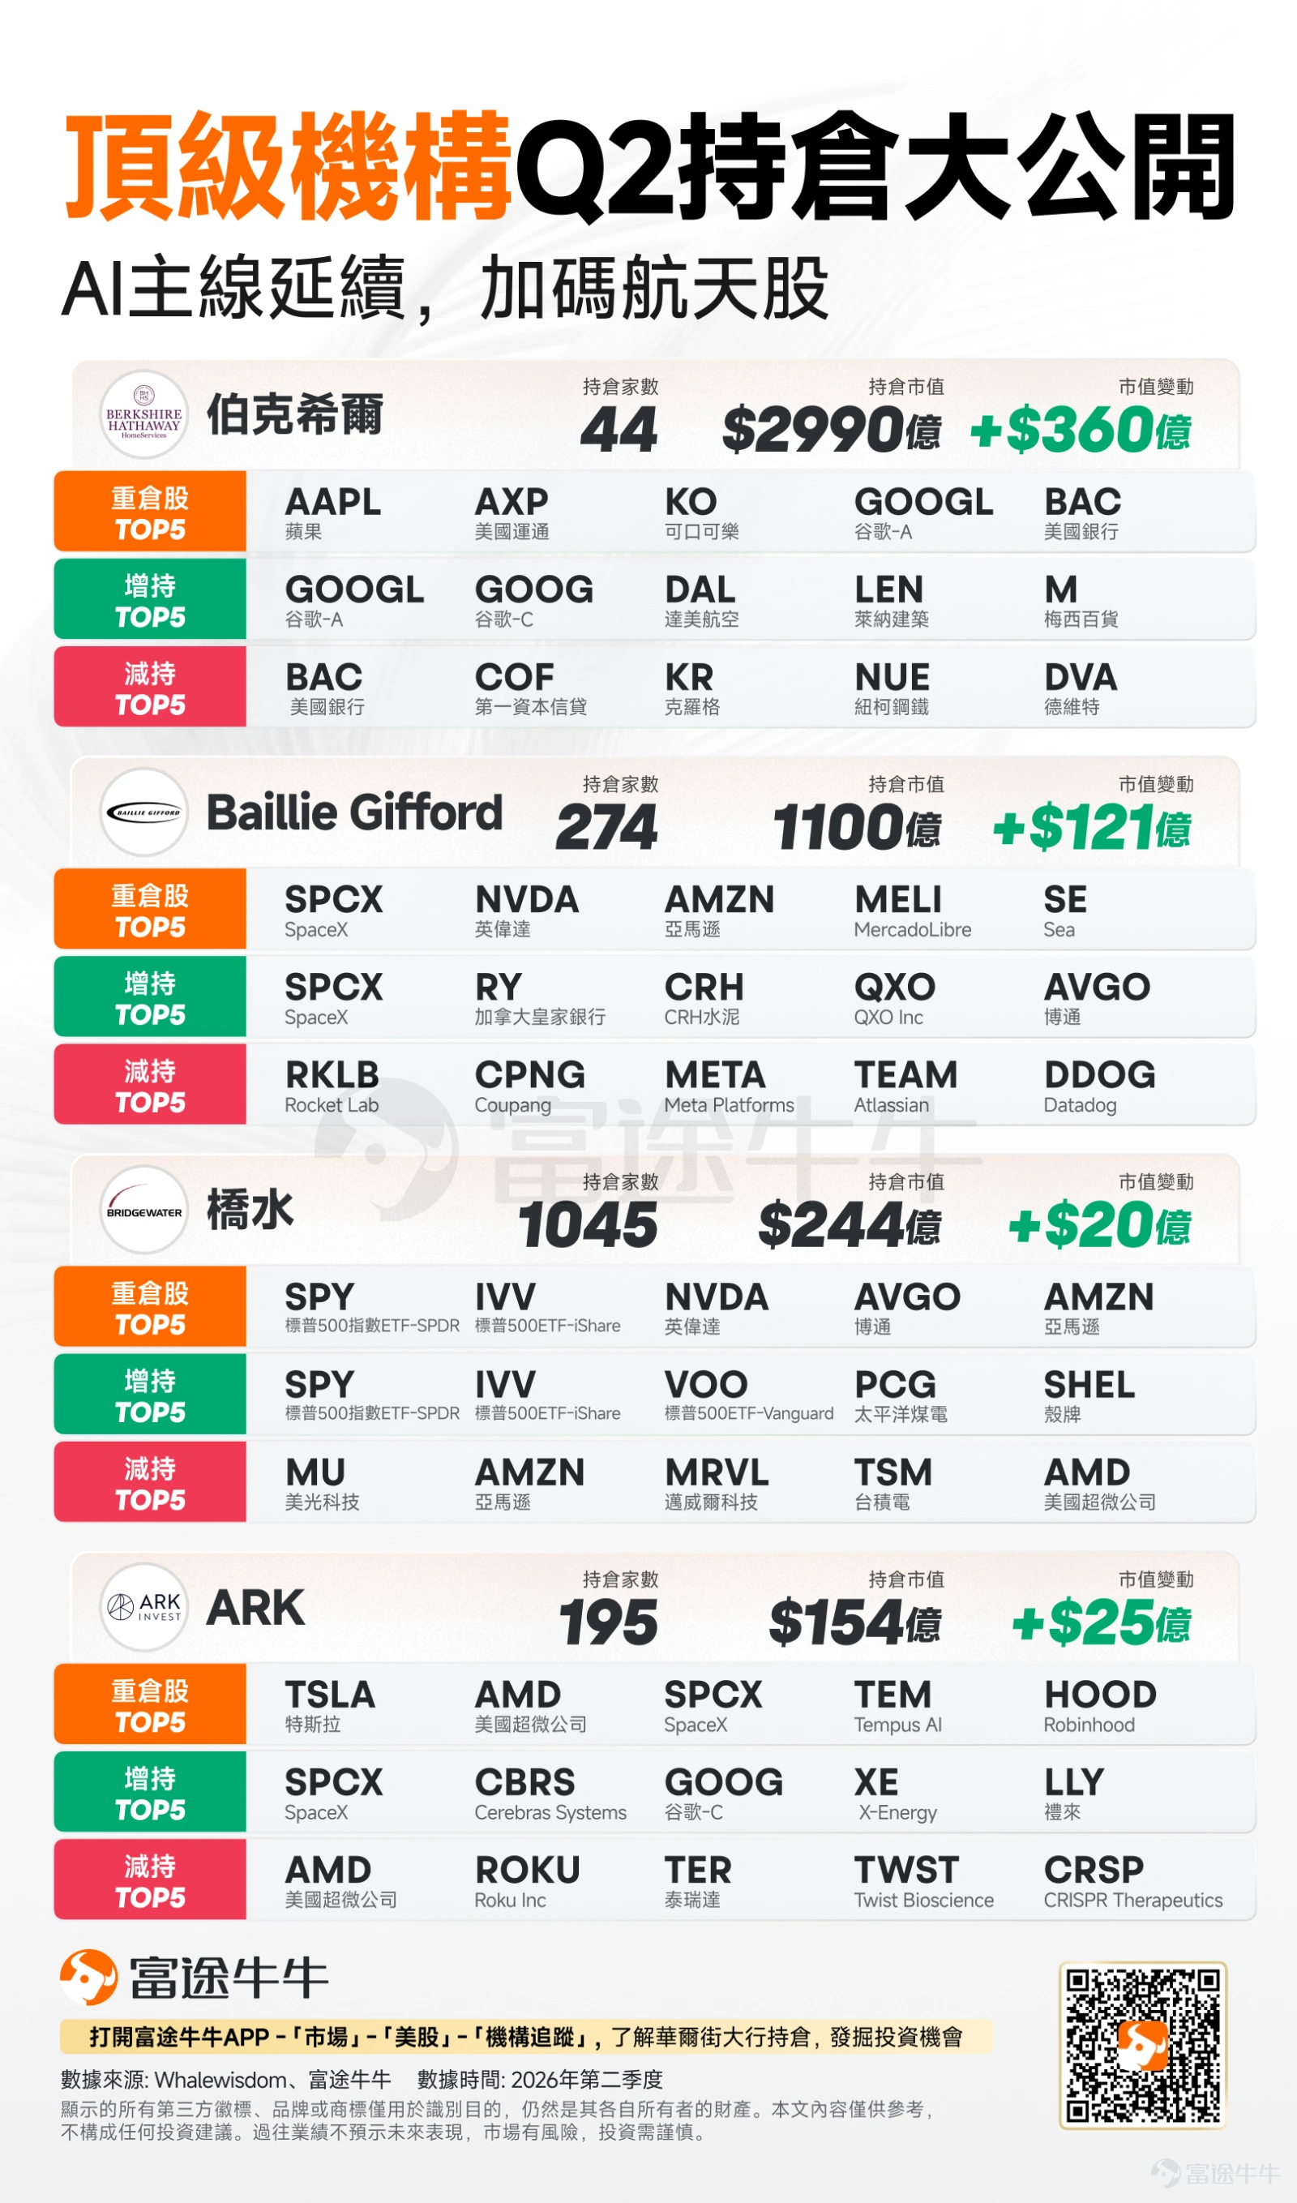Click Berkshire's +$360億 market value change
Image resolution: width=1297 pixels, height=2203 pixels.
pyautogui.click(x=1081, y=430)
